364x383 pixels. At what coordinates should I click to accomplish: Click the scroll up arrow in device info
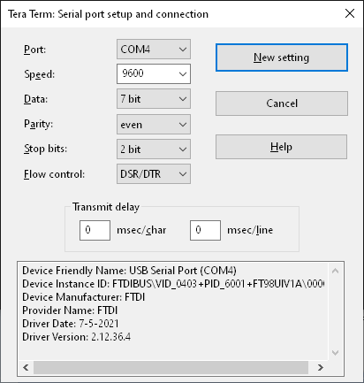coord(335,271)
